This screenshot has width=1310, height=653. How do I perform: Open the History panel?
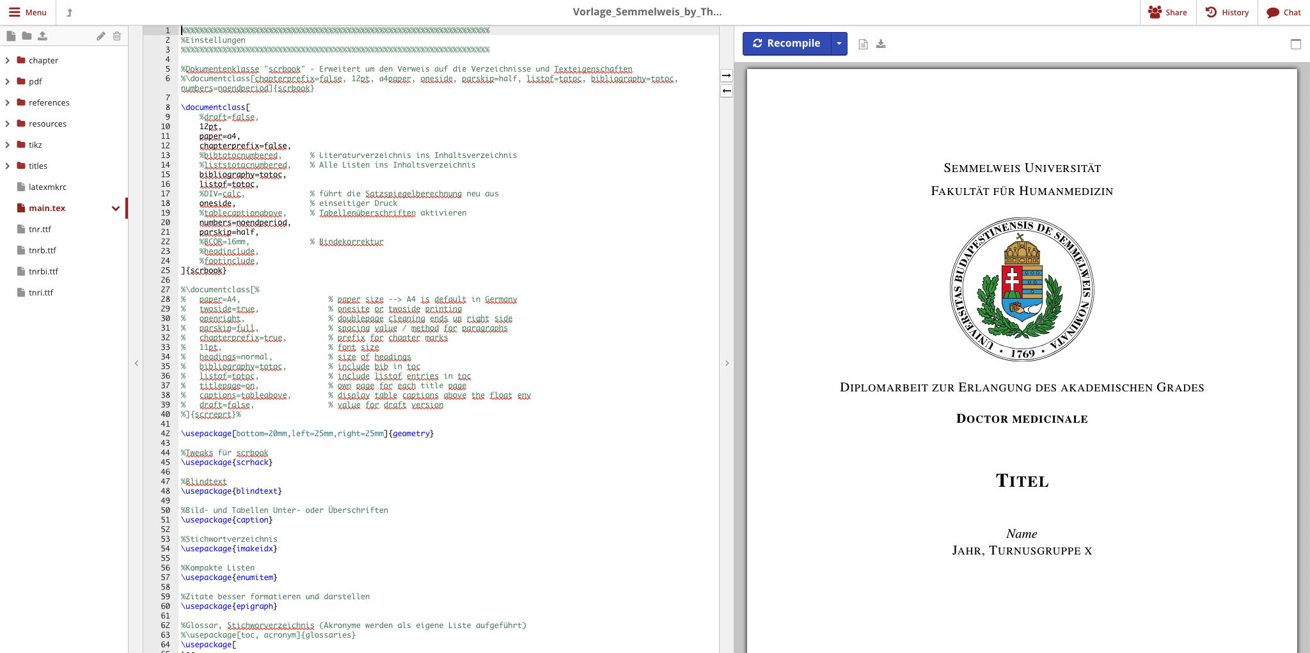coord(1227,12)
